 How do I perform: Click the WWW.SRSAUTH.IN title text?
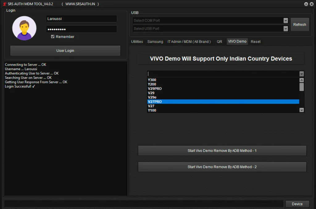(80, 4)
